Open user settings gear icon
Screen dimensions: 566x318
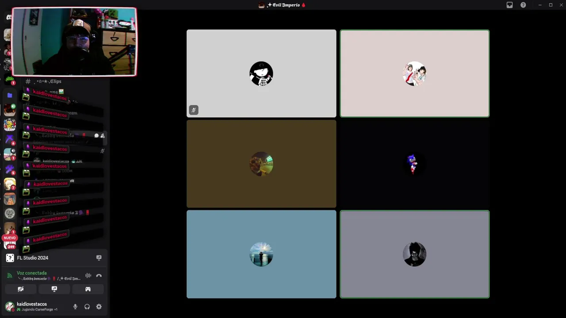(99, 307)
